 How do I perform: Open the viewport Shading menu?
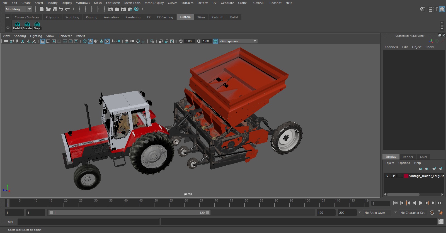(x=20, y=36)
